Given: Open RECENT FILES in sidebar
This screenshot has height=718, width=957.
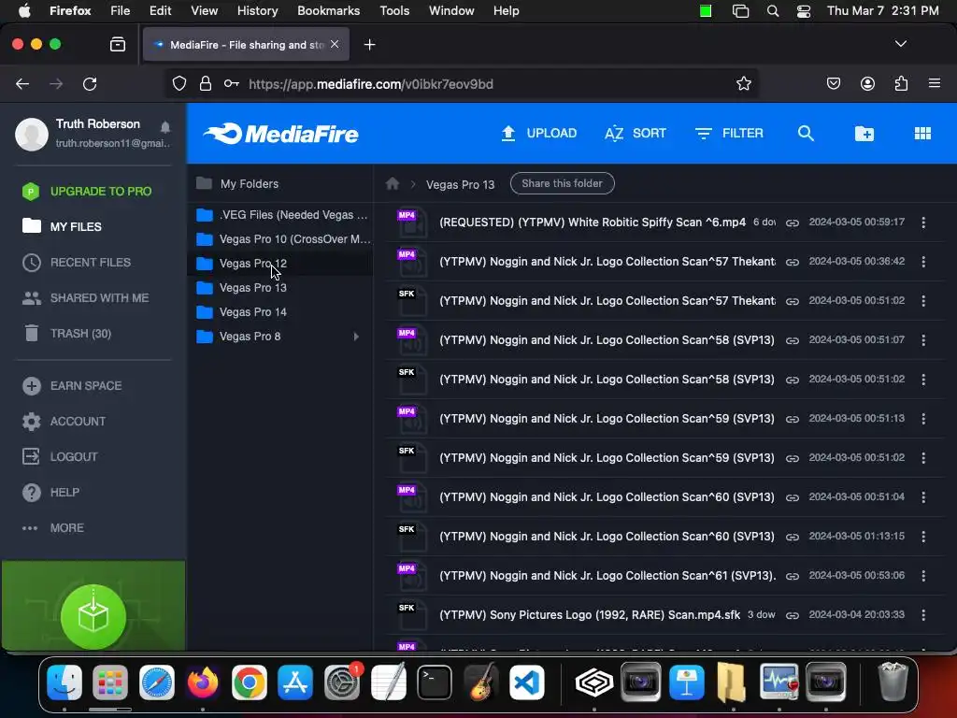Looking at the screenshot, I should point(91,262).
